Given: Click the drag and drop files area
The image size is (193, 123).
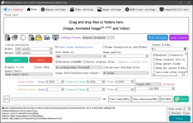Looking at the screenshot, I should point(96,25).
